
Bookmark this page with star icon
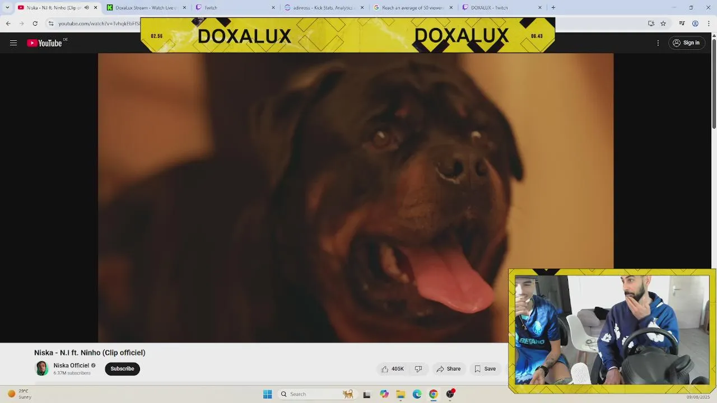(x=663, y=24)
